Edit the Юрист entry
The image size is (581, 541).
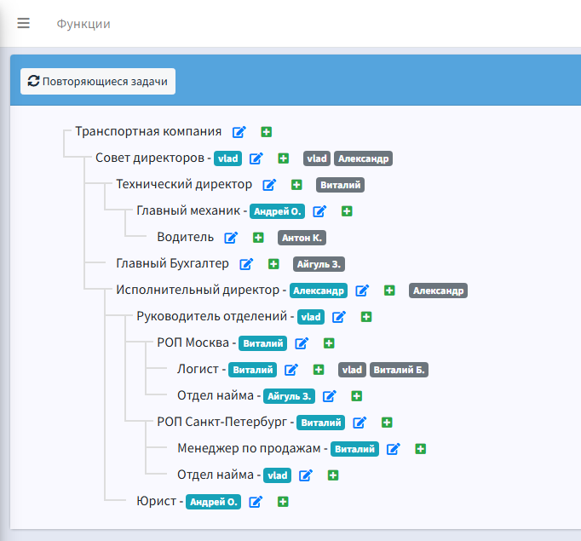(256, 502)
